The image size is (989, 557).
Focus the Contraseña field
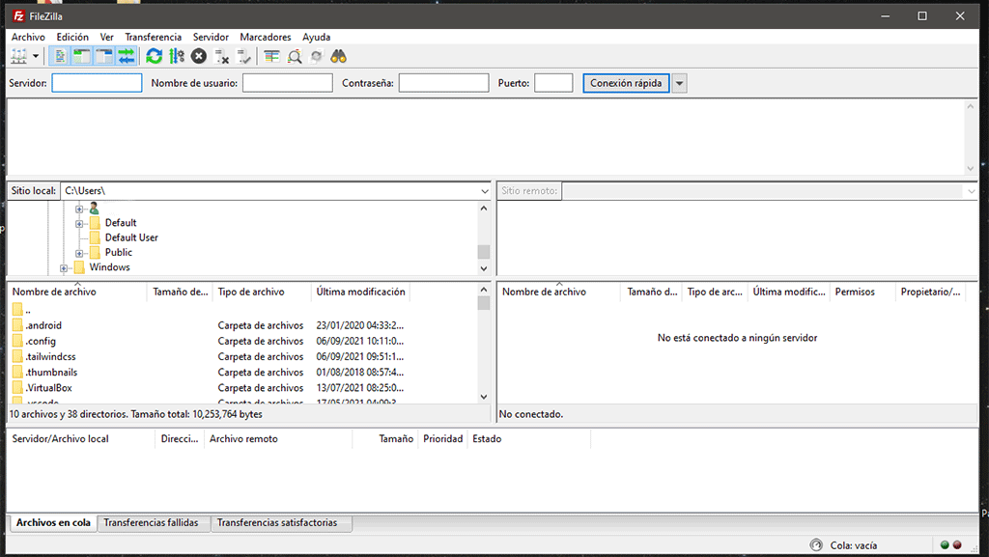[444, 83]
